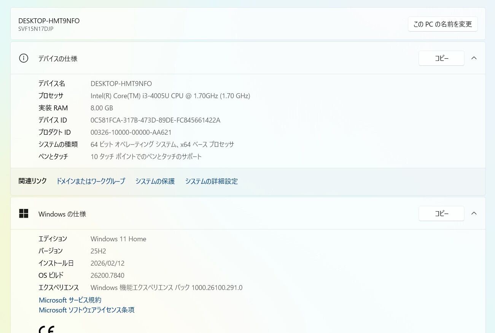Click the ペンとタッチ label
Viewport: 495px width, 333px height.
(x=53, y=157)
